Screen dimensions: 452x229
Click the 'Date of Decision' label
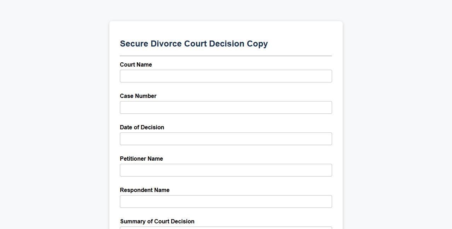point(142,127)
